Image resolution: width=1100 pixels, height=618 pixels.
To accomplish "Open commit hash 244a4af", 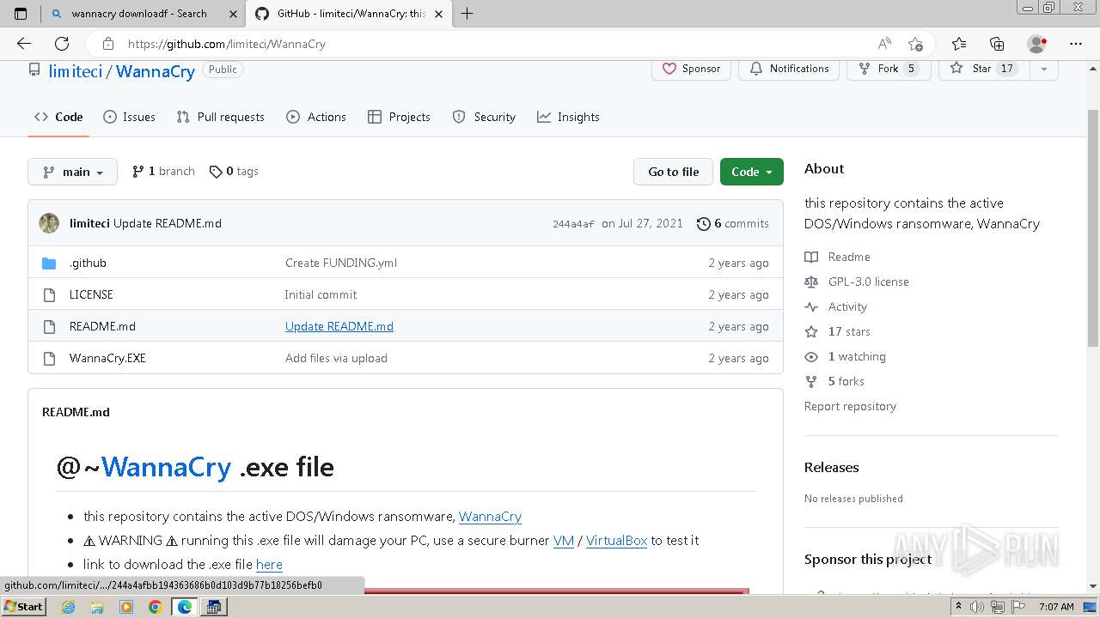I will click(573, 224).
